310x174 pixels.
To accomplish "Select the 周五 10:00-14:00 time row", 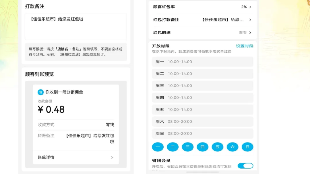I will [202, 110].
